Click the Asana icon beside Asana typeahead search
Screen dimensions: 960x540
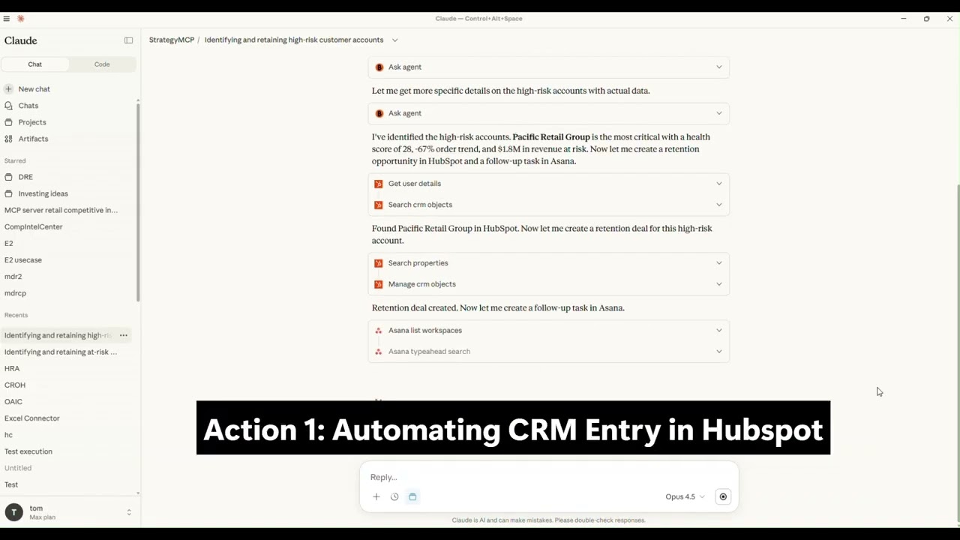coord(379,352)
